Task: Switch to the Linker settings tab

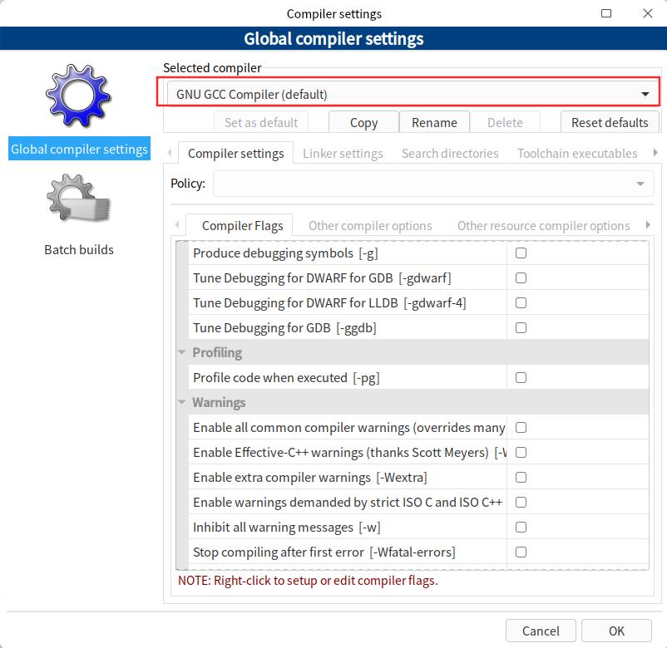Action: click(343, 154)
